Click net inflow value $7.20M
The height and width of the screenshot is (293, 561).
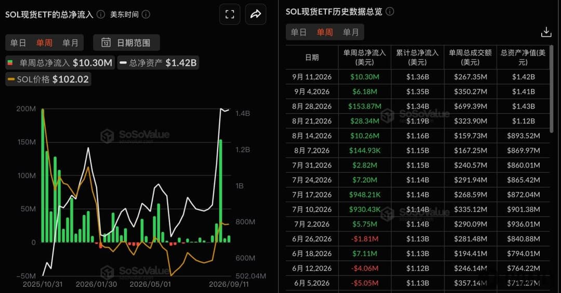(365, 180)
